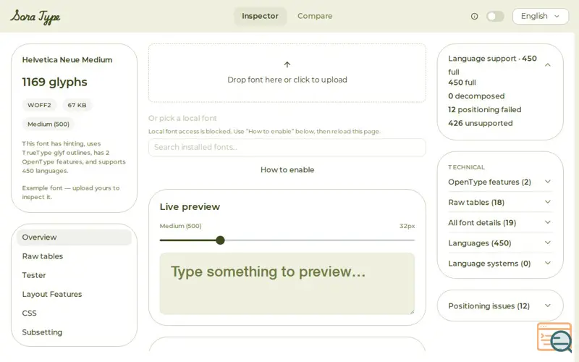
Task: Click the Or pick a local font label
Action: [182, 118]
